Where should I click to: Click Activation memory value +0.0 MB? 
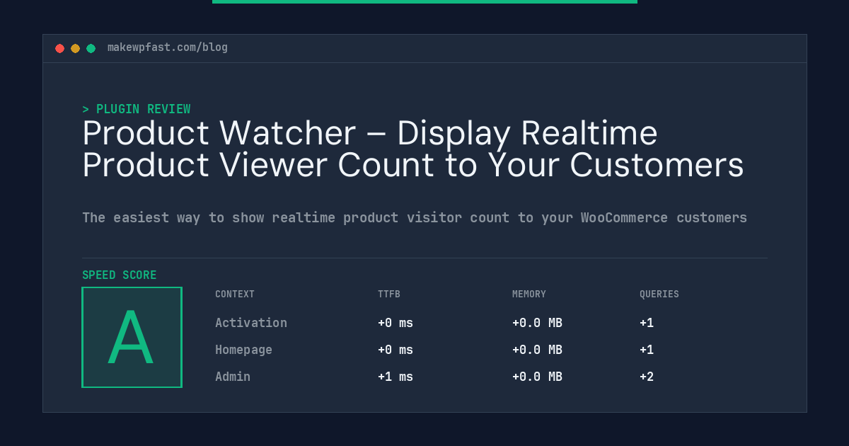[x=538, y=323]
